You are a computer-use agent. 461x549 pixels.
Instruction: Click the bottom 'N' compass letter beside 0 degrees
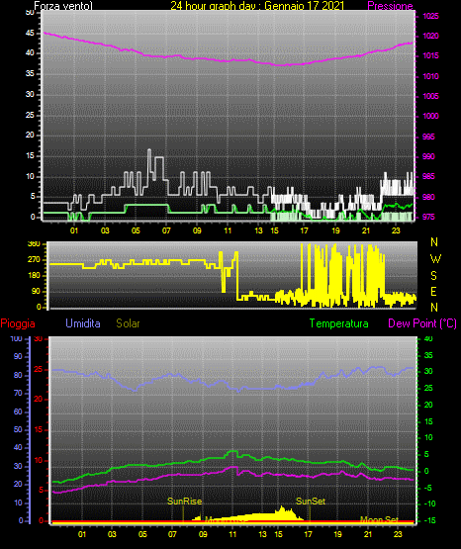(434, 308)
